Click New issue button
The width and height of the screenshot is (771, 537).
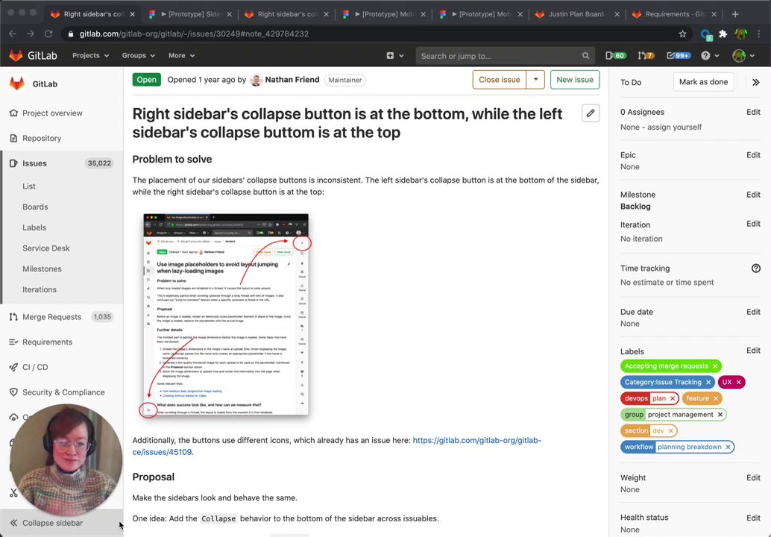pos(575,80)
